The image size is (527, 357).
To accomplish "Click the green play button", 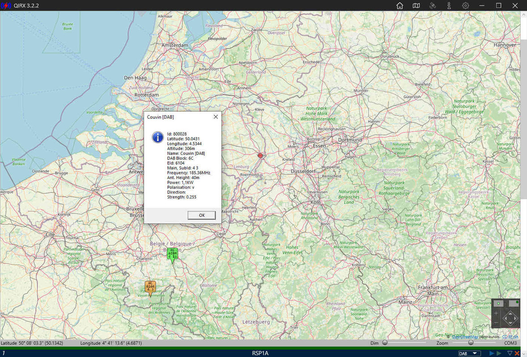I will pos(499,353).
